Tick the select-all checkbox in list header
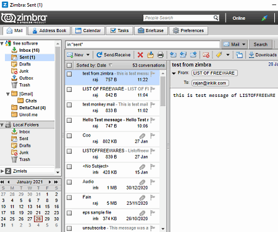The height and width of the screenshot is (232, 278). click(x=69, y=65)
